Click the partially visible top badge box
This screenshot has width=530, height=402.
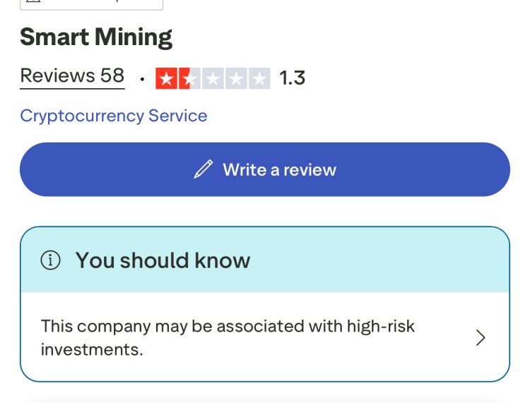click(92, 5)
